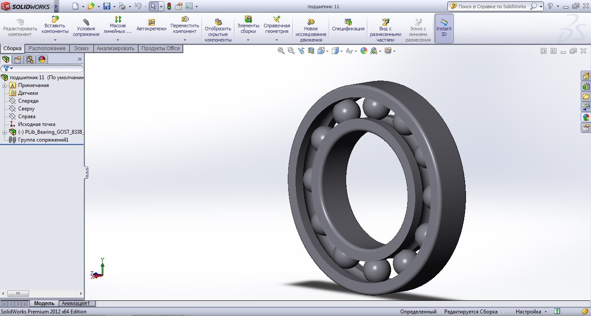Open the Настройка status bar menu
591x316 pixels.
531,312
